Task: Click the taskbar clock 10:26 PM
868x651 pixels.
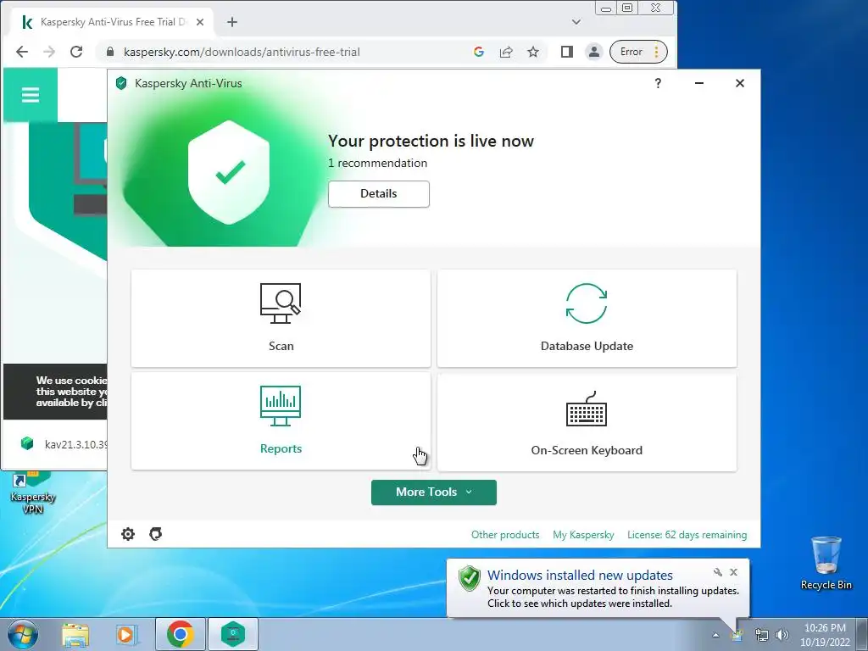Action: point(825,635)
